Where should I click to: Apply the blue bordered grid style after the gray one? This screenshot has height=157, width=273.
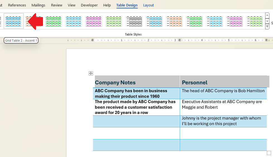tap(154, 21)
